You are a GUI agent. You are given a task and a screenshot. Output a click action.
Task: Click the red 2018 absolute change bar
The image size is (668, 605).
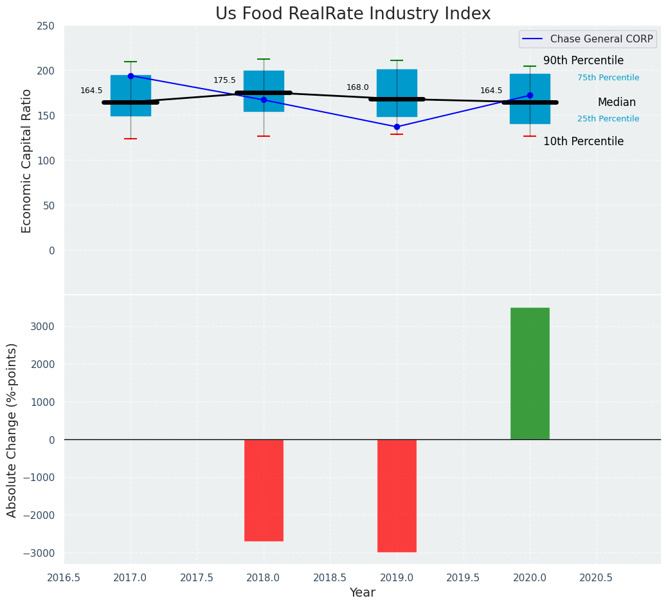(x=264, y=490)
